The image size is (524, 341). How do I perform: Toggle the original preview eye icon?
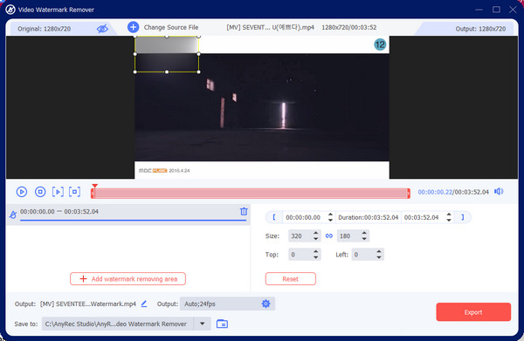[x=102, y=29]
